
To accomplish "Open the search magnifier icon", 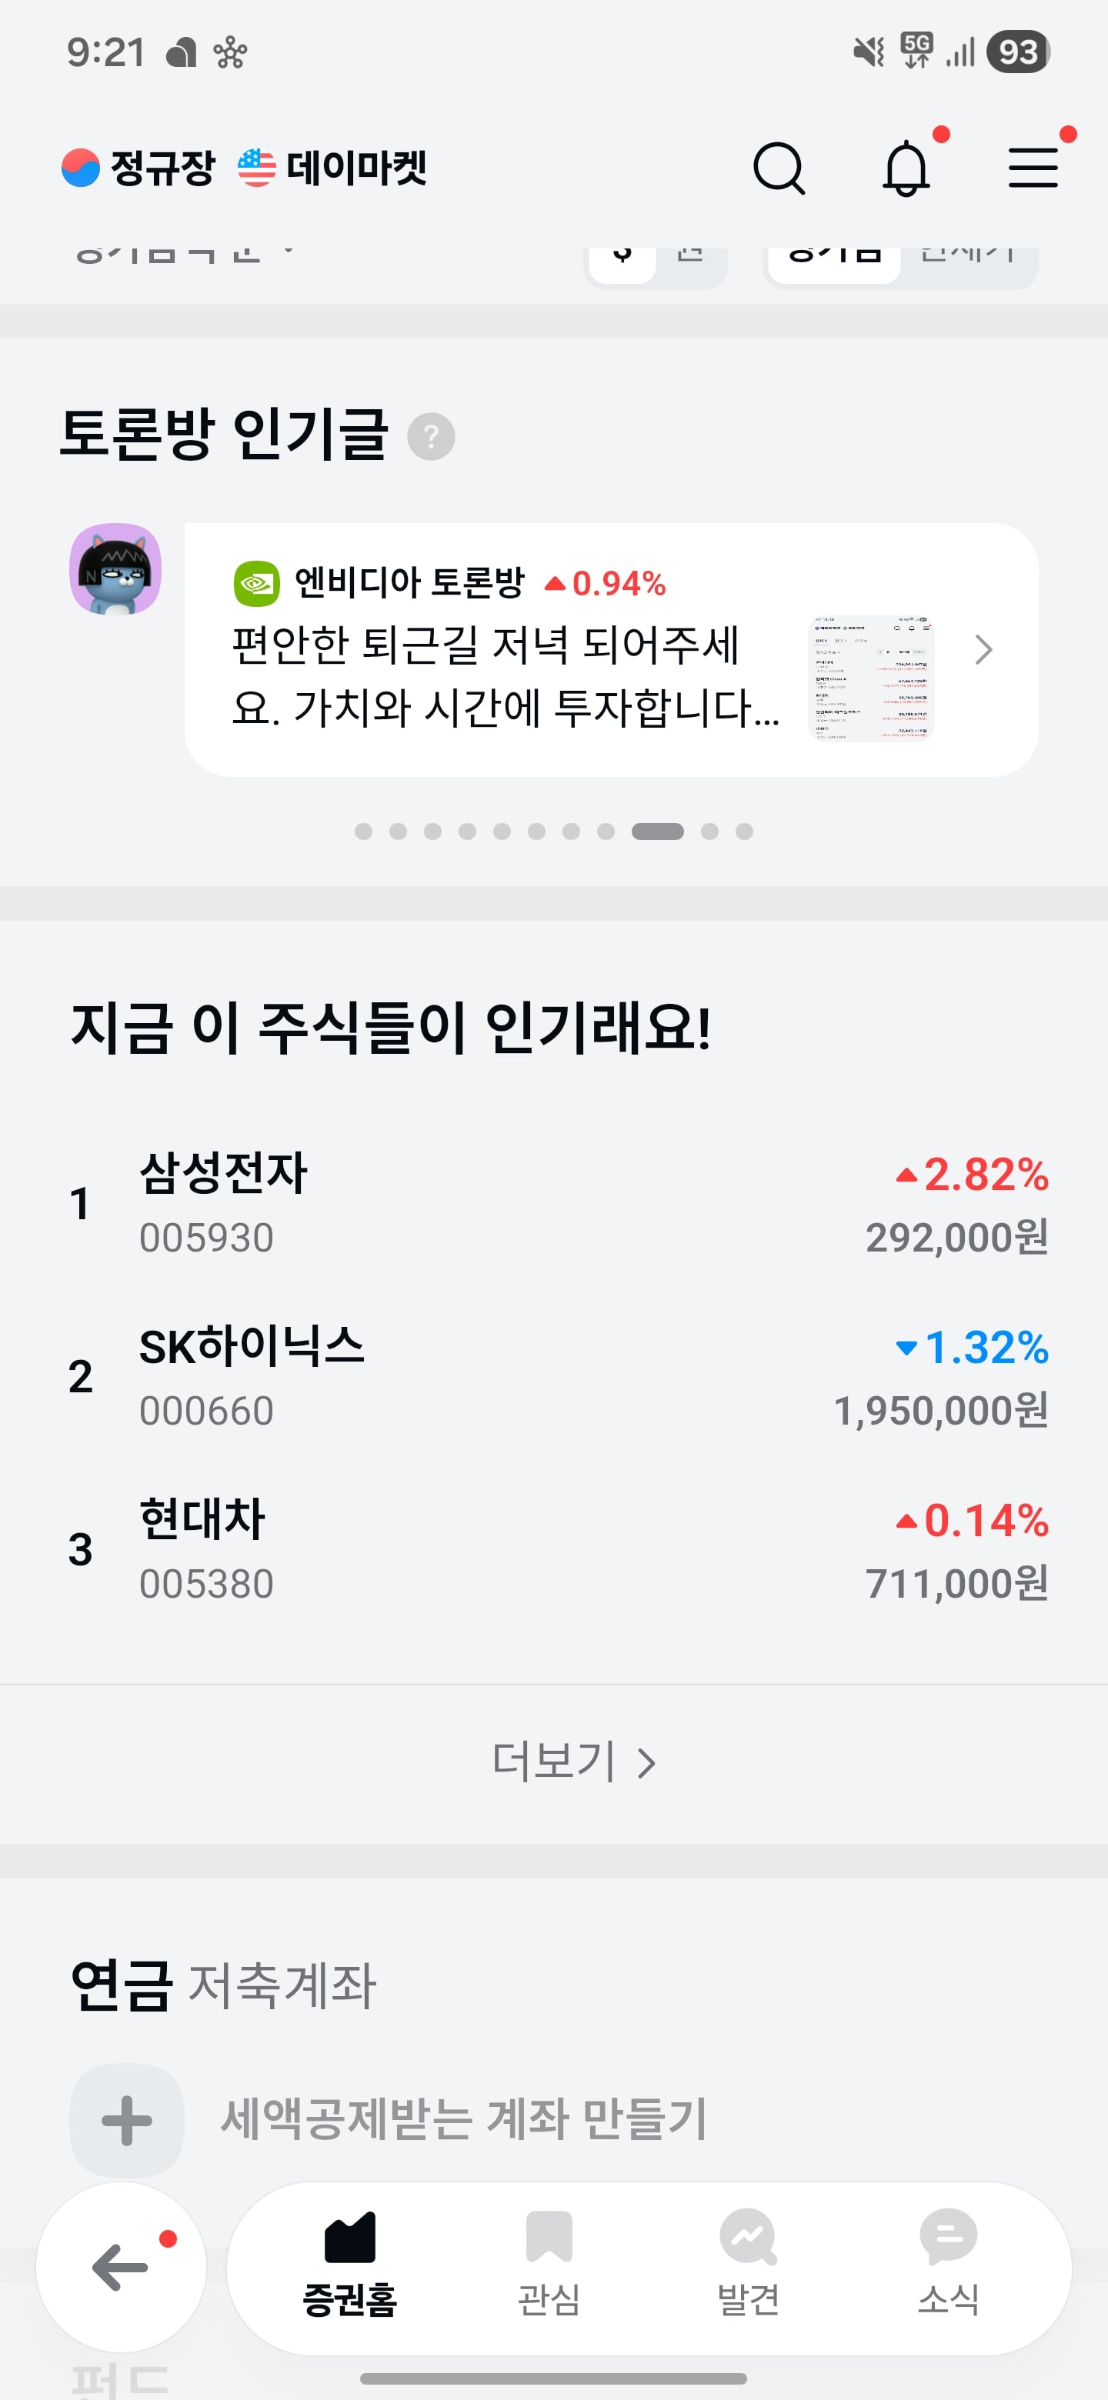I will (778, 168).
